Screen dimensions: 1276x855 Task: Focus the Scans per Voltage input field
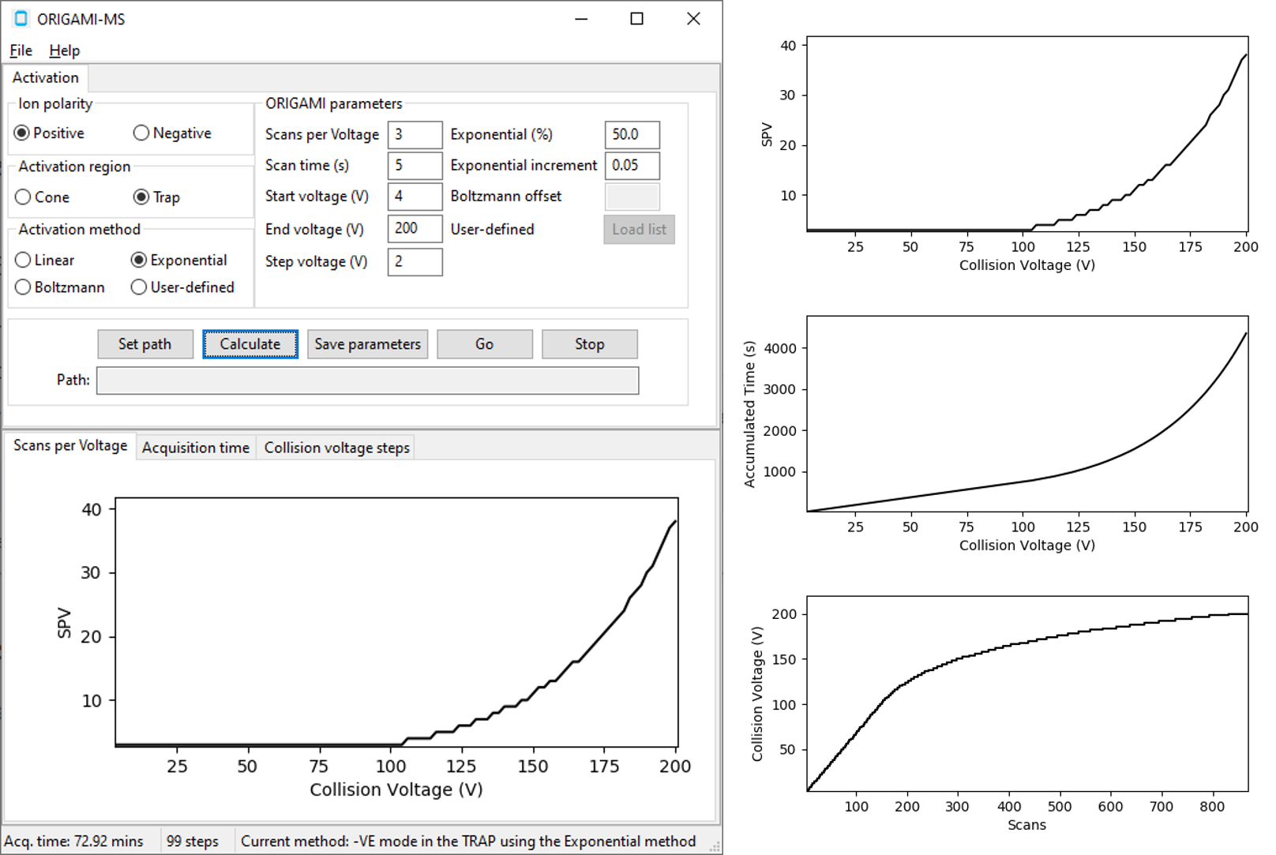(x=415, y=135)
